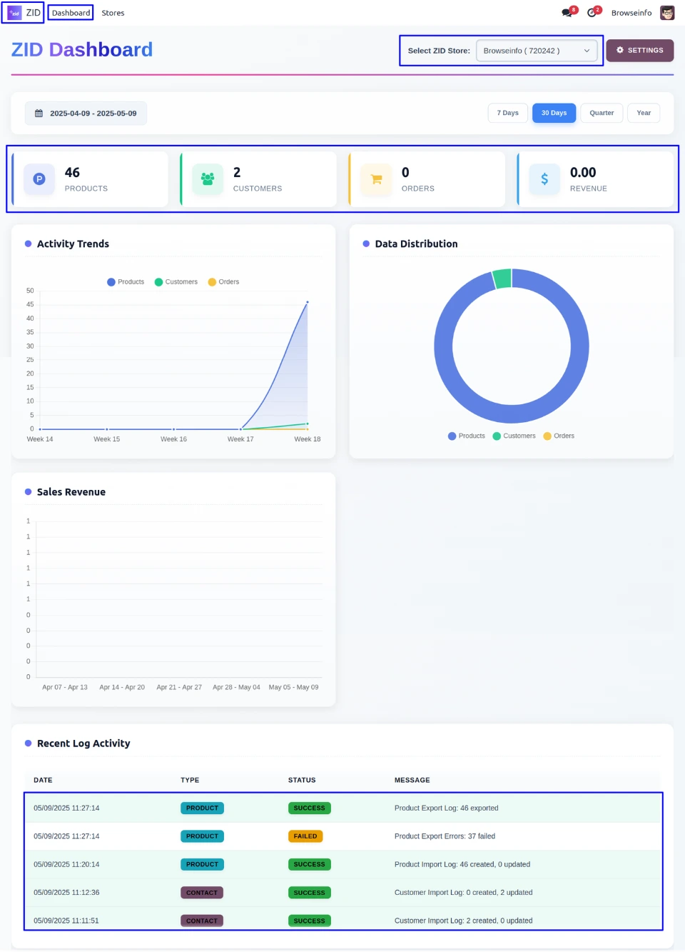The image size is (685, 952).
Task: Toggle Customers series in Activity Trends legend
Action: [x=176, y=282]
